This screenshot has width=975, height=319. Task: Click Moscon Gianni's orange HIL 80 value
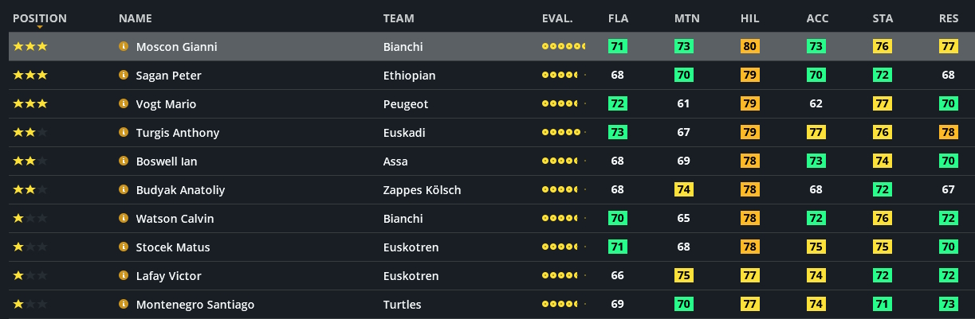tap(749, 47)
